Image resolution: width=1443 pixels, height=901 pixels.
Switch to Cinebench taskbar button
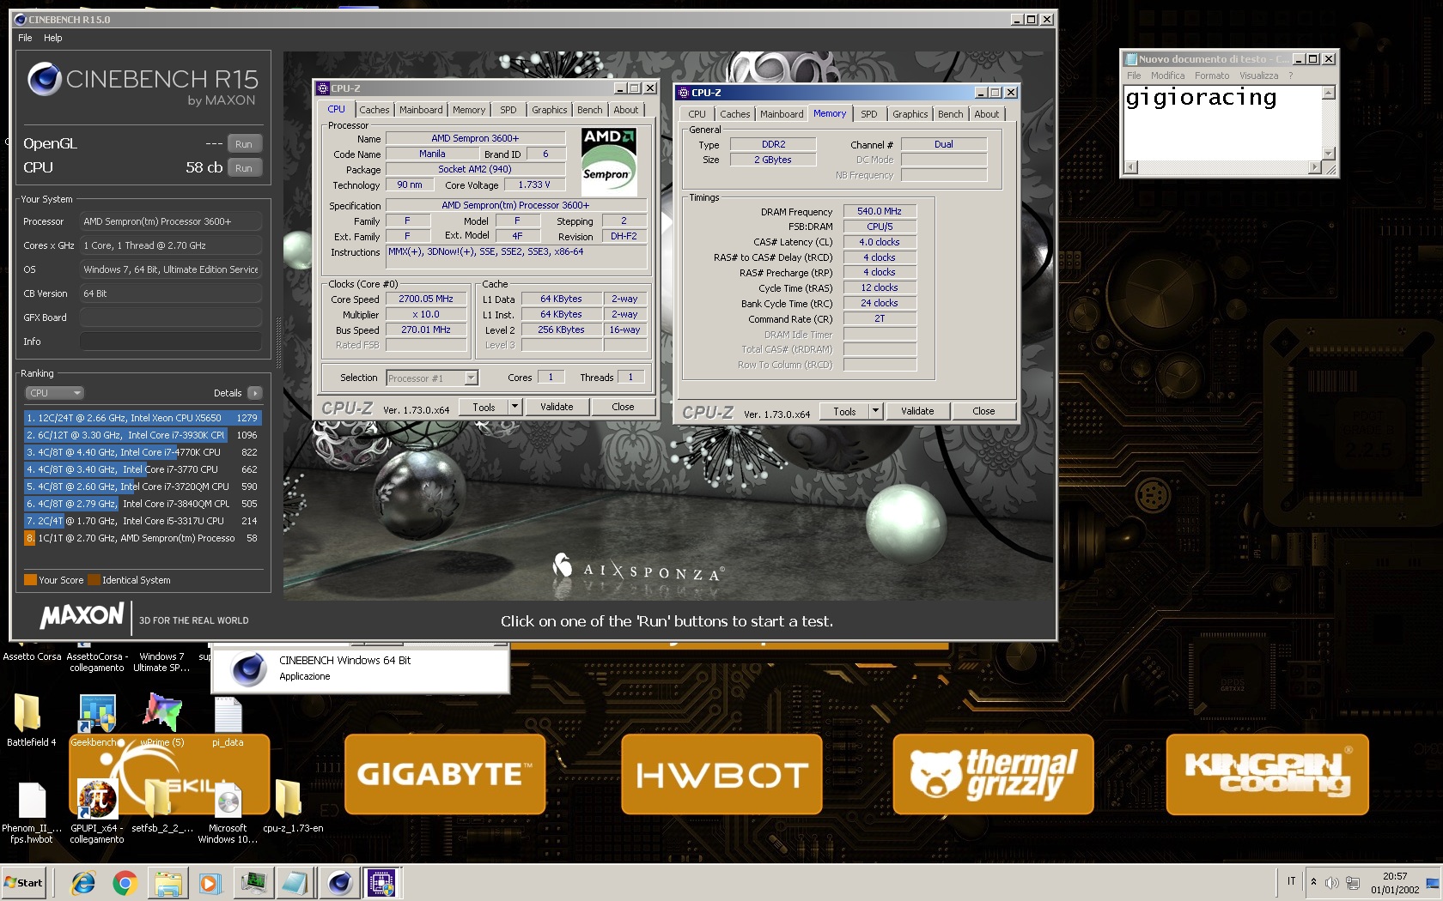(340, 883)
